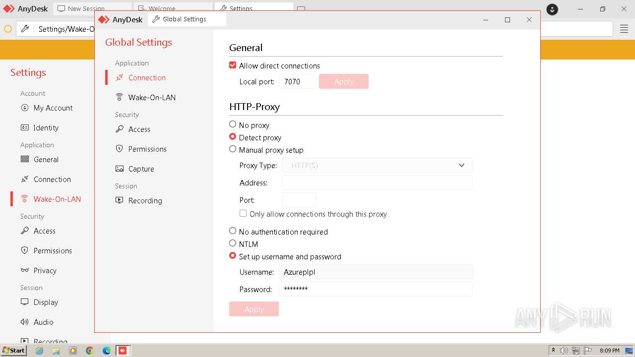The height and width of the screenshot is (357, 635).
Task: Click the wrench icon beside address bar
Action: coord(25,29)
